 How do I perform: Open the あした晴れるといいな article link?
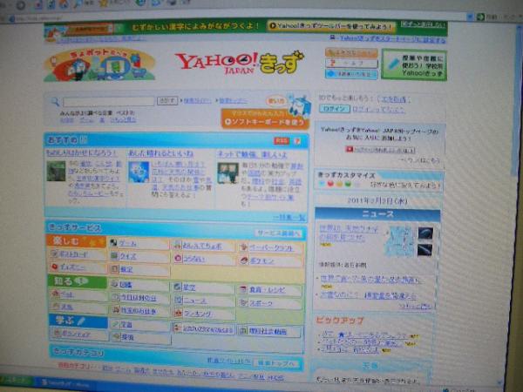(160, 153)
